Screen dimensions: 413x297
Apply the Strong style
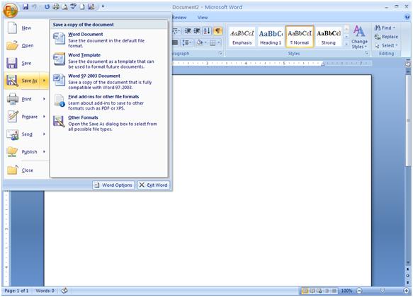[x=329, y=37]
